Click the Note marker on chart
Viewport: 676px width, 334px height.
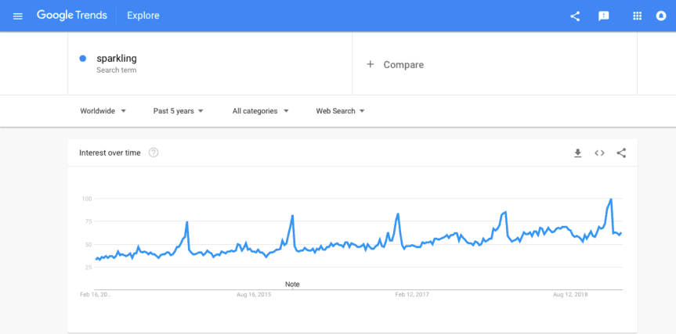(x=292, y=284)
